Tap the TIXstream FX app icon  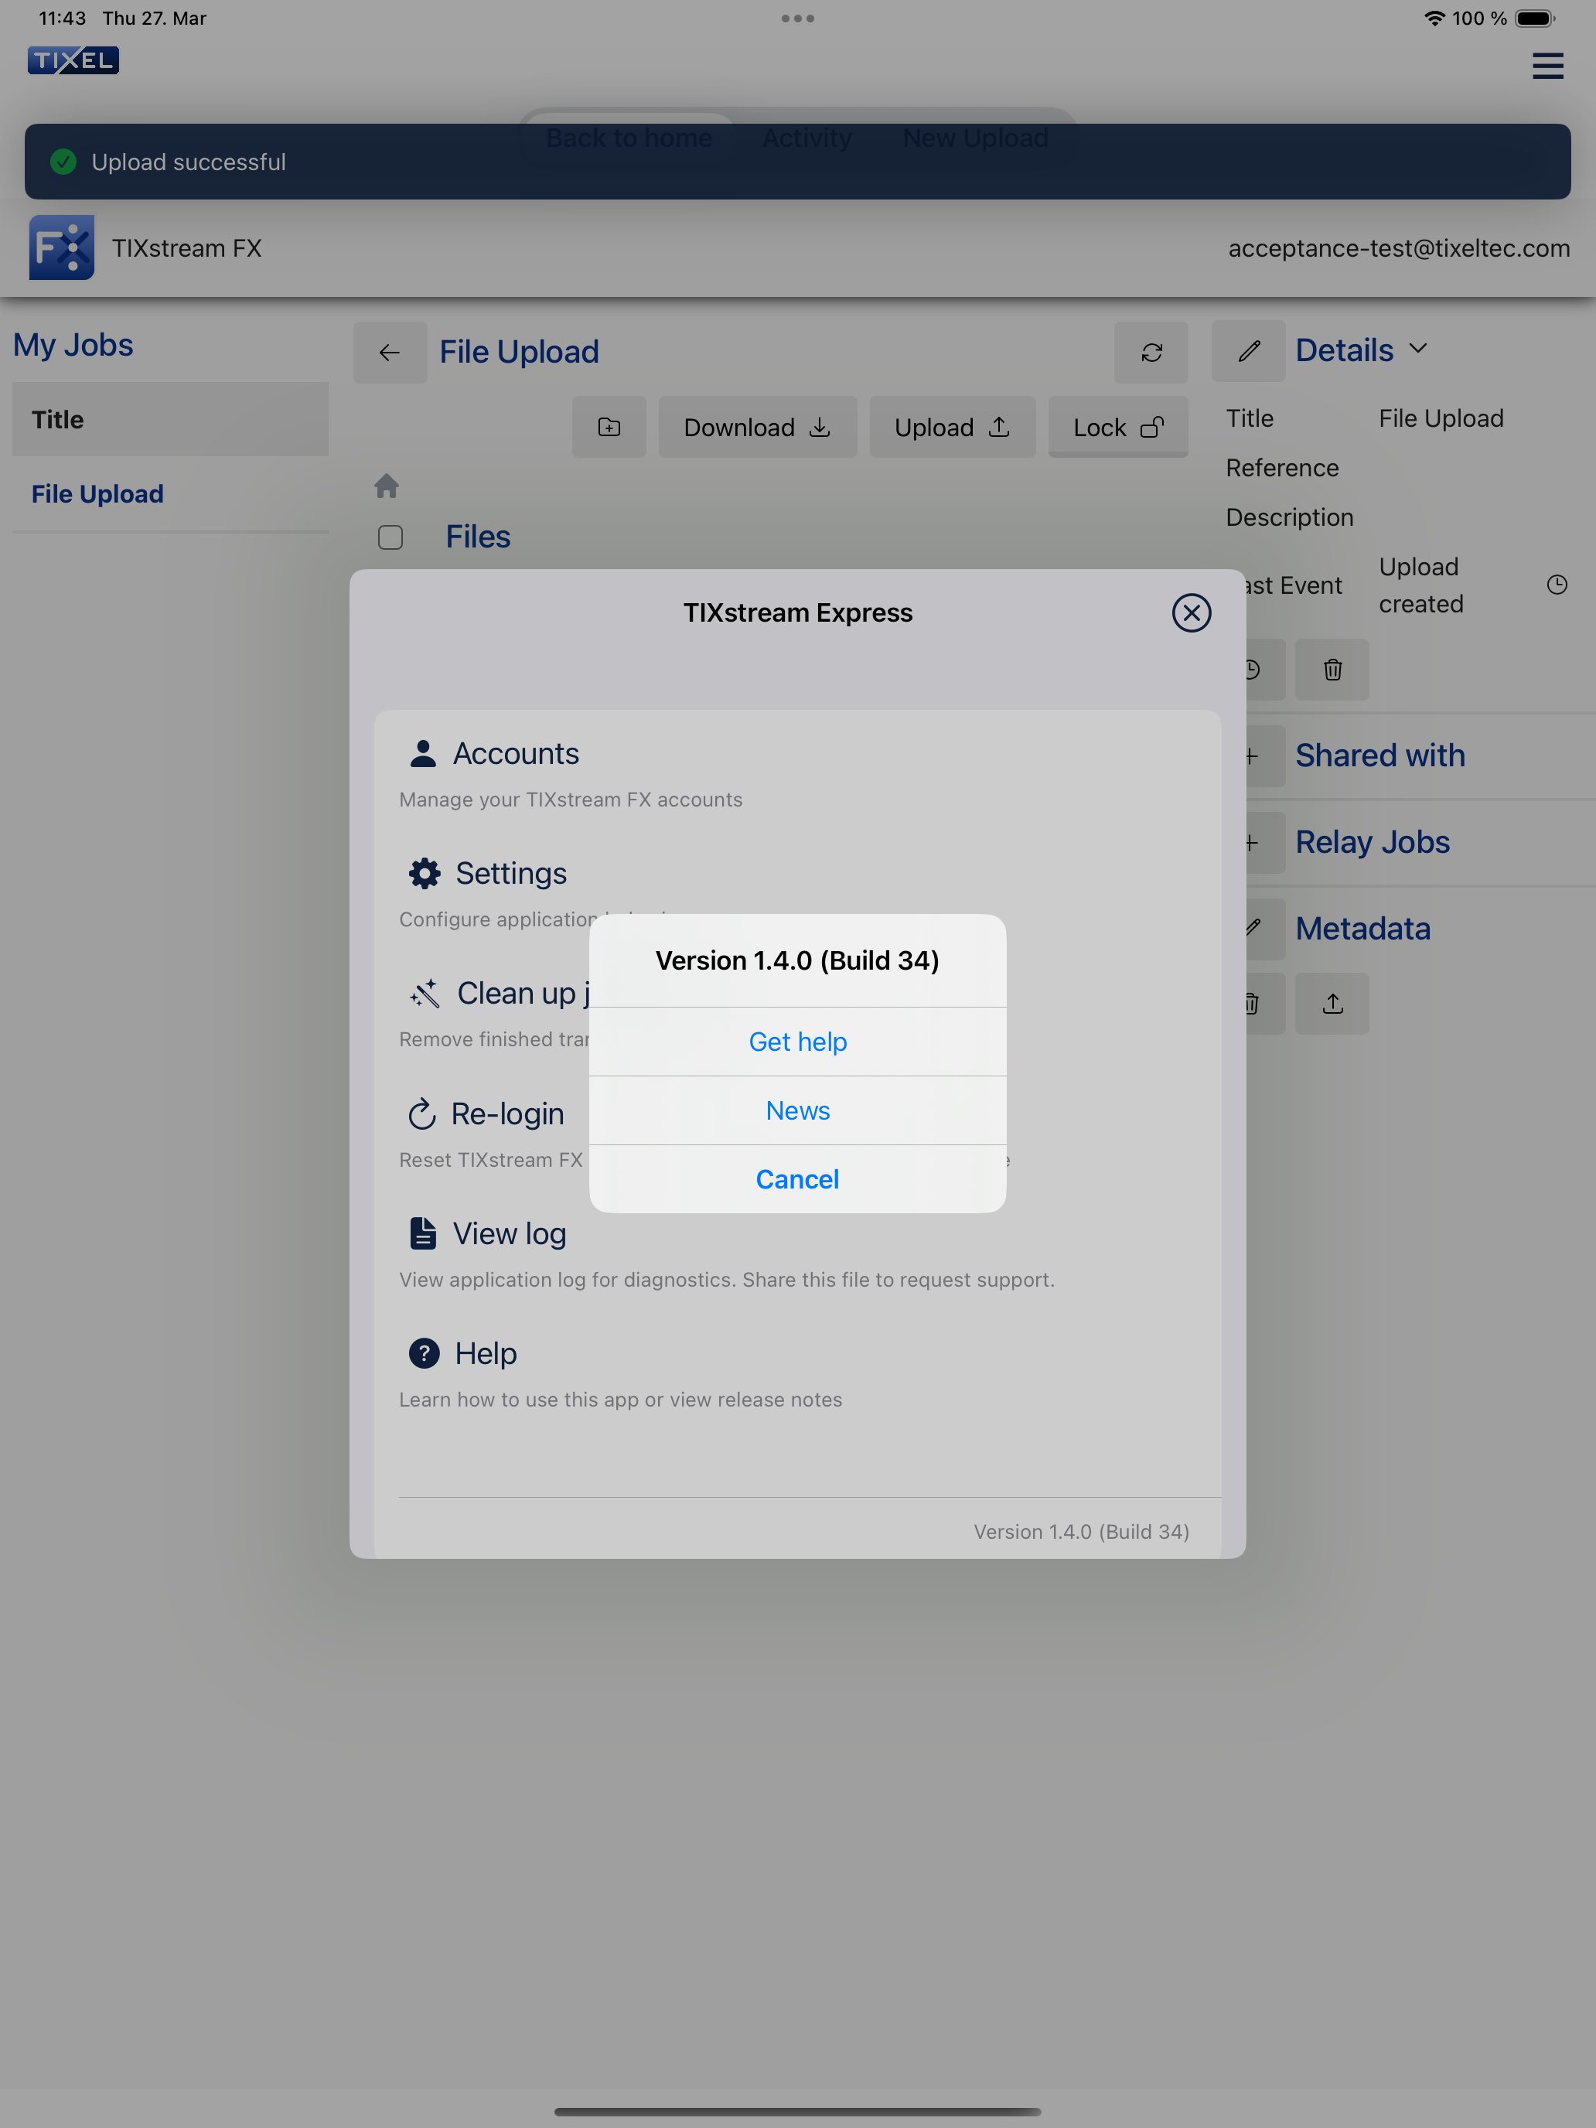(62, 247)
